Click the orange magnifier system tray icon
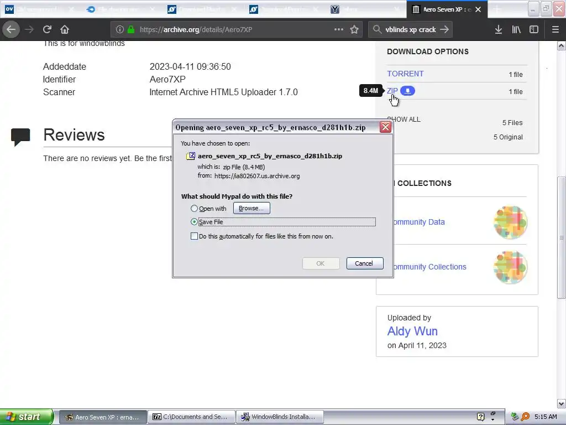This screenshot has height=425, width=566. pos(525,417)
